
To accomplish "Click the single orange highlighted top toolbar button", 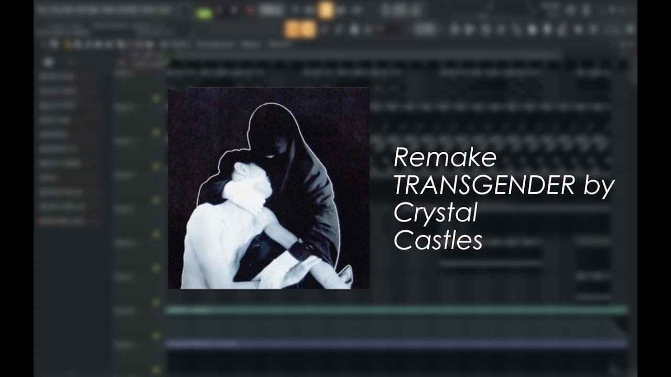I will [x=326, y=10].
